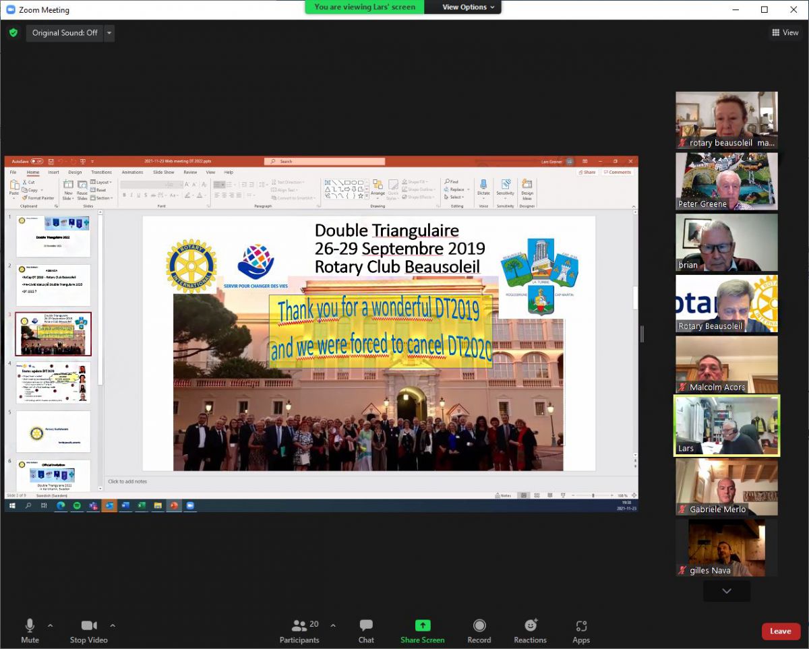Image resolution: width=809 pixels, height=649 pixels.
Task: Click Arrange in Drawing group
Action: (378, 189)
